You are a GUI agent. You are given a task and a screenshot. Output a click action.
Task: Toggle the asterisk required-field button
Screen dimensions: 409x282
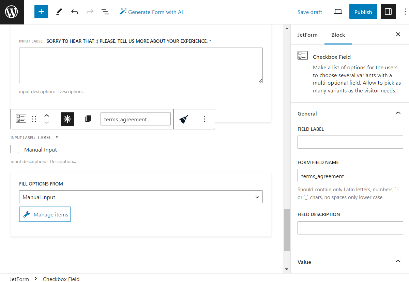67,119
